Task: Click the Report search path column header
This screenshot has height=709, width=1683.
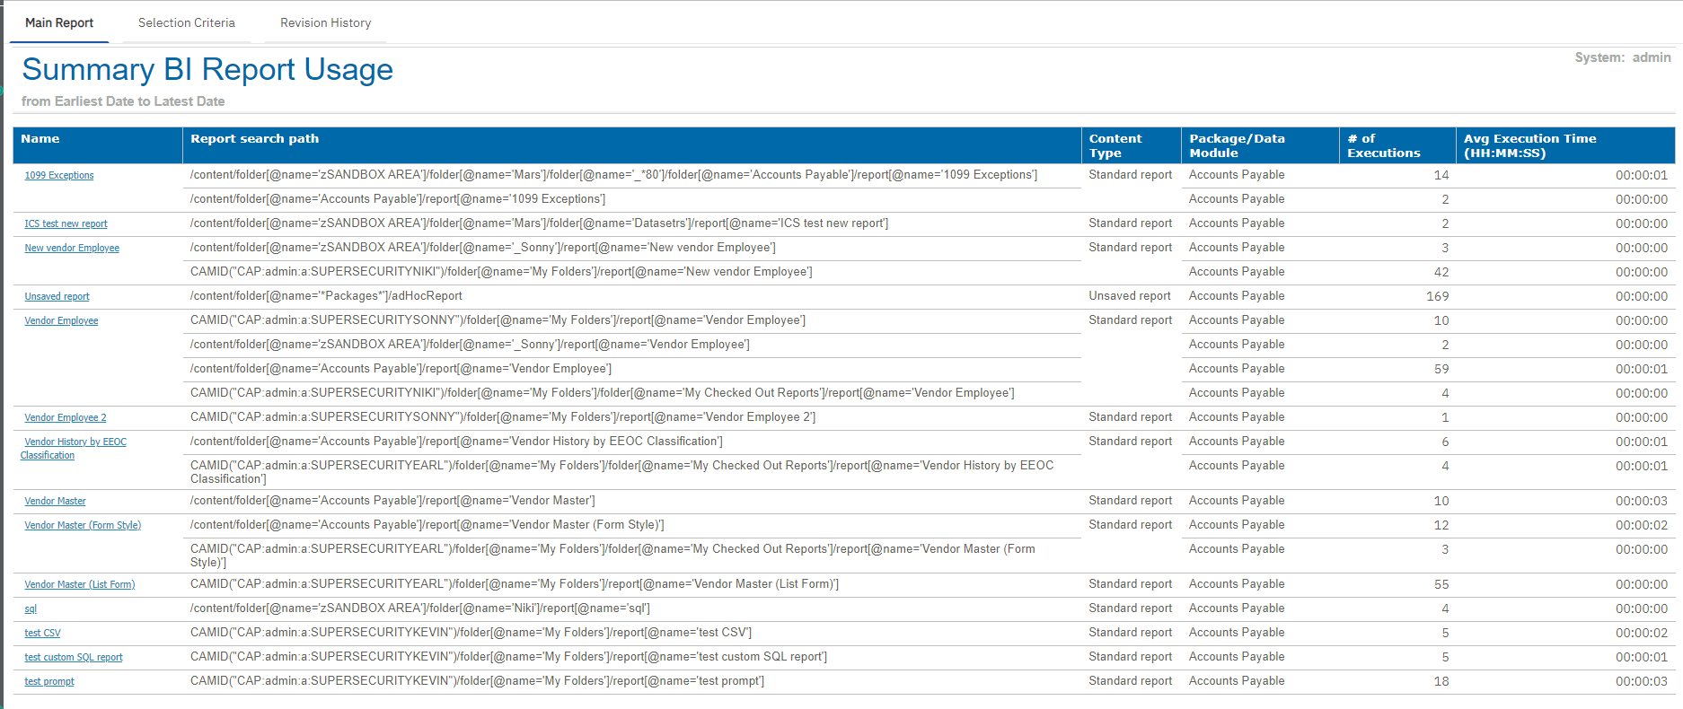Action: [254, 139]
